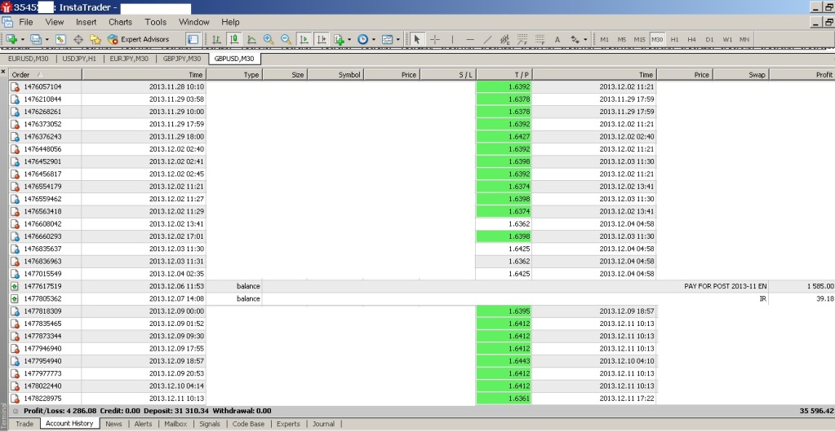Viewport: 835px width, 432px height.
Task: Switch to the Trade tab
Action: (24, 424)
